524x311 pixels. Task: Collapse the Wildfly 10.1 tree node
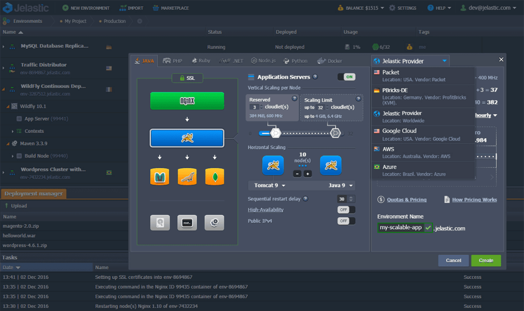pos(8,106)
